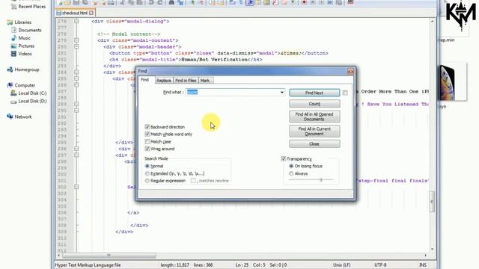This screenshot has width=479, height=269.
Task: Click the Homegroup icon in sidebar
Action: tap(10, 69)
